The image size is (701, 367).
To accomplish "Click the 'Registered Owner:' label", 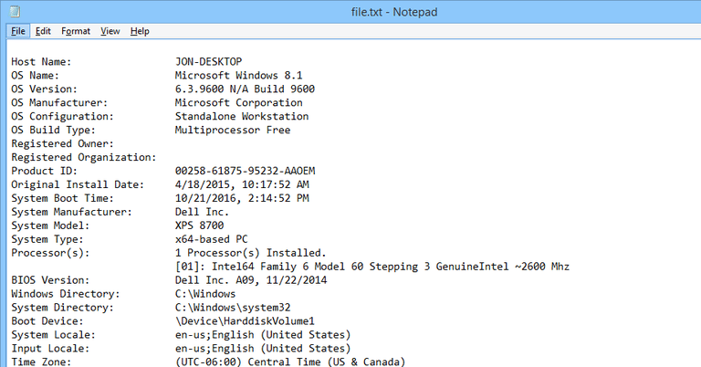I will pyautogui.click(x=63, y=143).
